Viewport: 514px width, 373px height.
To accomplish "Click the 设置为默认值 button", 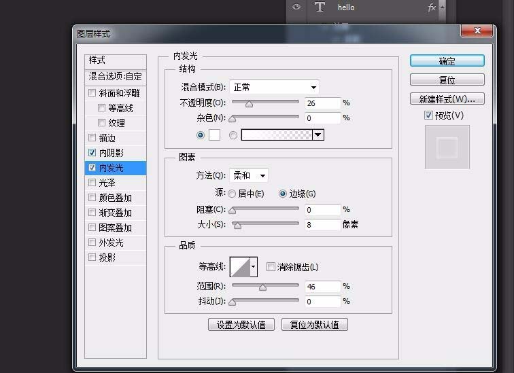I will click(241, 325).
